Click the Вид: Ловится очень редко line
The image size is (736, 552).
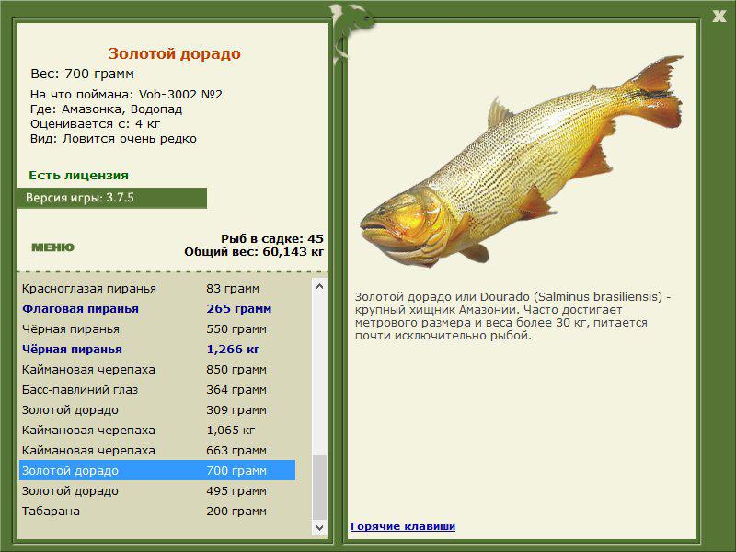coord(113,139)
